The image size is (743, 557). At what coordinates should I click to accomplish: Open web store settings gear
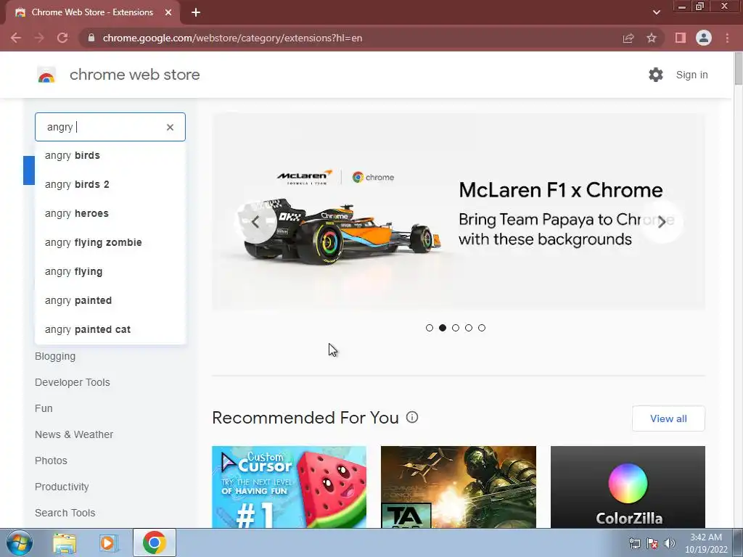coord(656,75)
